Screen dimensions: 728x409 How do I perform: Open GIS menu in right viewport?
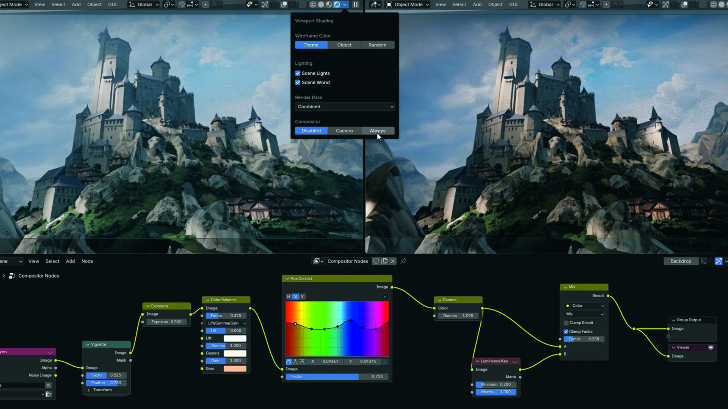click(513, 5)
